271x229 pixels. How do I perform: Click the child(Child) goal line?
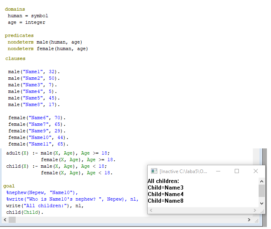(24, 212)
